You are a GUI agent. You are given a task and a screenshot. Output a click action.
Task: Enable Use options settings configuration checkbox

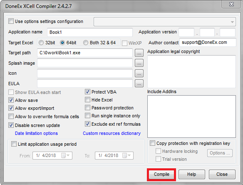(x=11, y=21)
